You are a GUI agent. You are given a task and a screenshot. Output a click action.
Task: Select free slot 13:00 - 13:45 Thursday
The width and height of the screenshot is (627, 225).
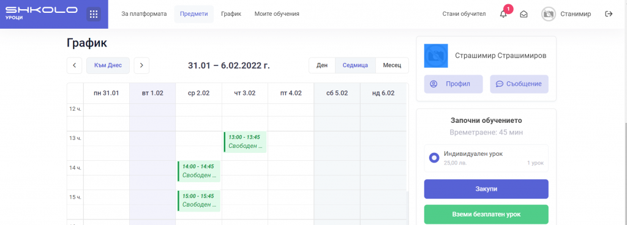pos(245,142)
